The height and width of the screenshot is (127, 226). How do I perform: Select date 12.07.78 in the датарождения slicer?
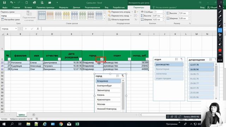[201, 65]
